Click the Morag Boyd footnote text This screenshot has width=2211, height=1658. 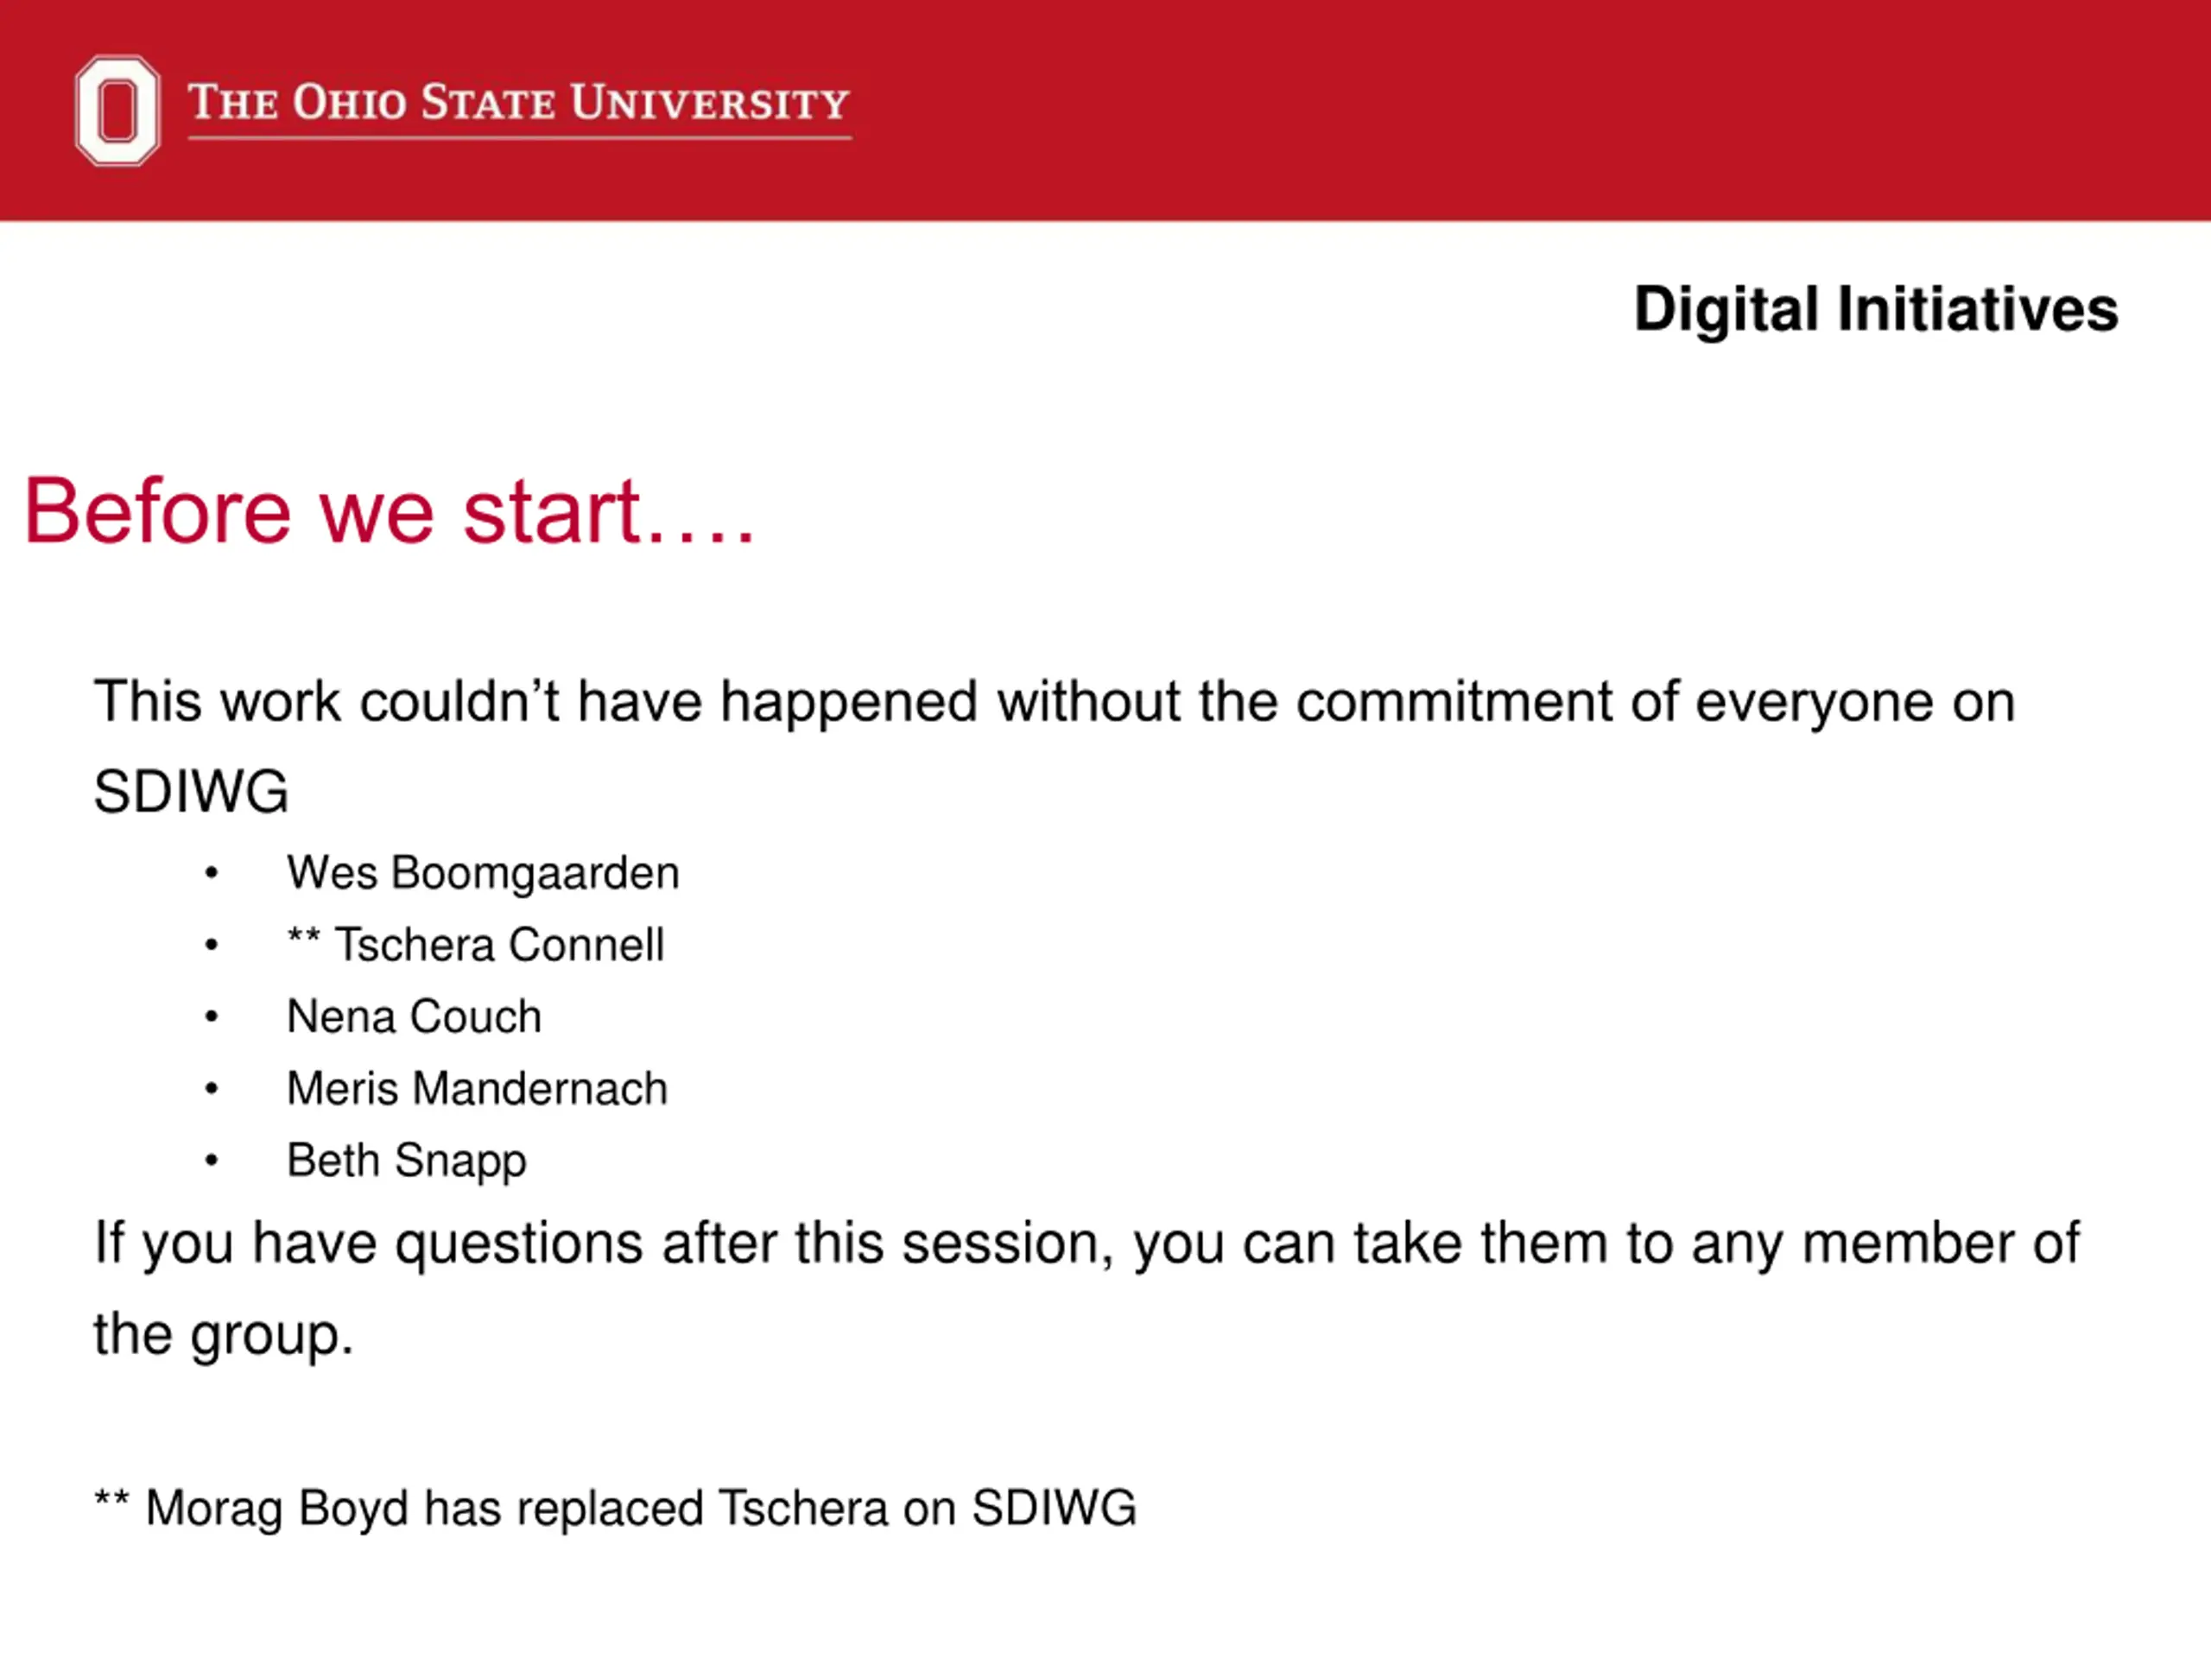tap(641, 1508)
